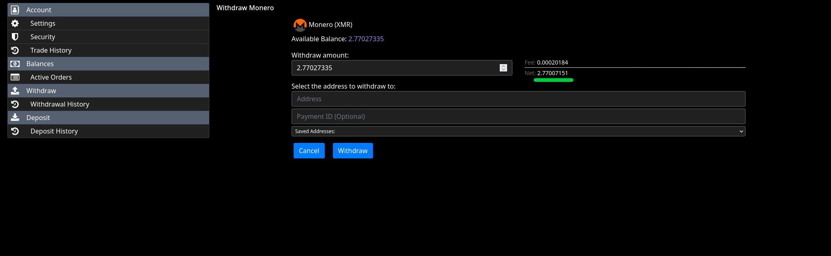Screen dimensions: 831x256
Task: Click the Active Orders list icon
Action: coord(15,77)
